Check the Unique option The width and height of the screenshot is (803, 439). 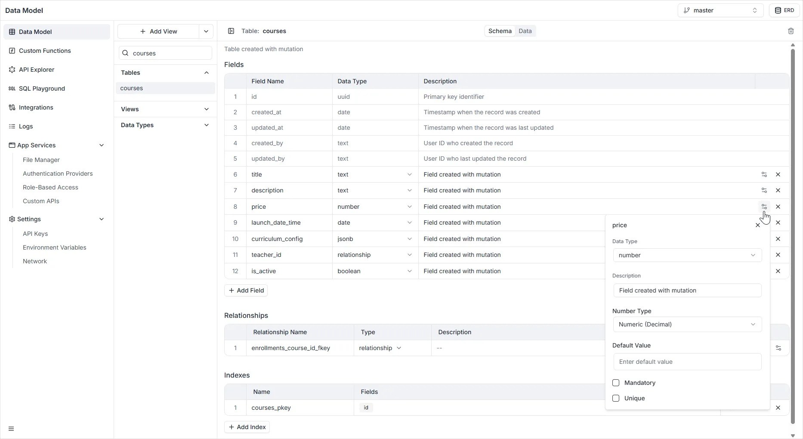pyautogui.click(x=616, y=398)
